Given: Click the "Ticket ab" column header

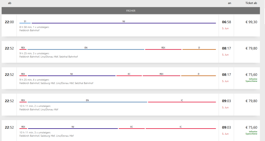Looking at the screenshot, I should point(251,3).
